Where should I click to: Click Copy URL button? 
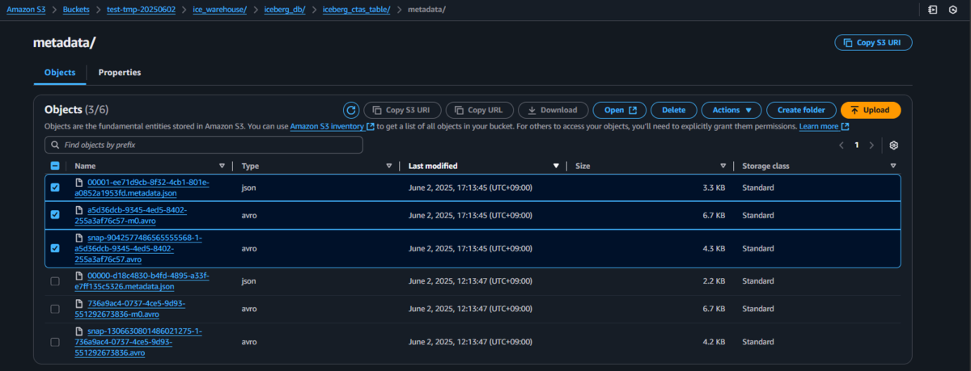479,110
